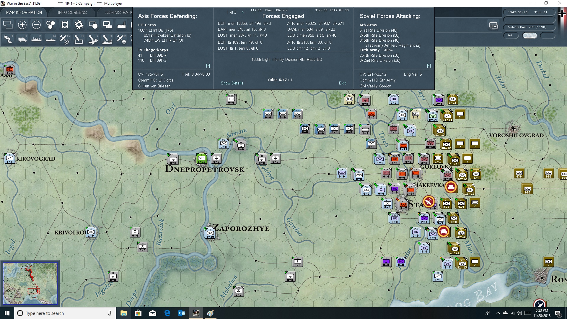Click the minimap thumbnail overview
This screenshot has width=567, height=319.
click(x=30, y=284)
